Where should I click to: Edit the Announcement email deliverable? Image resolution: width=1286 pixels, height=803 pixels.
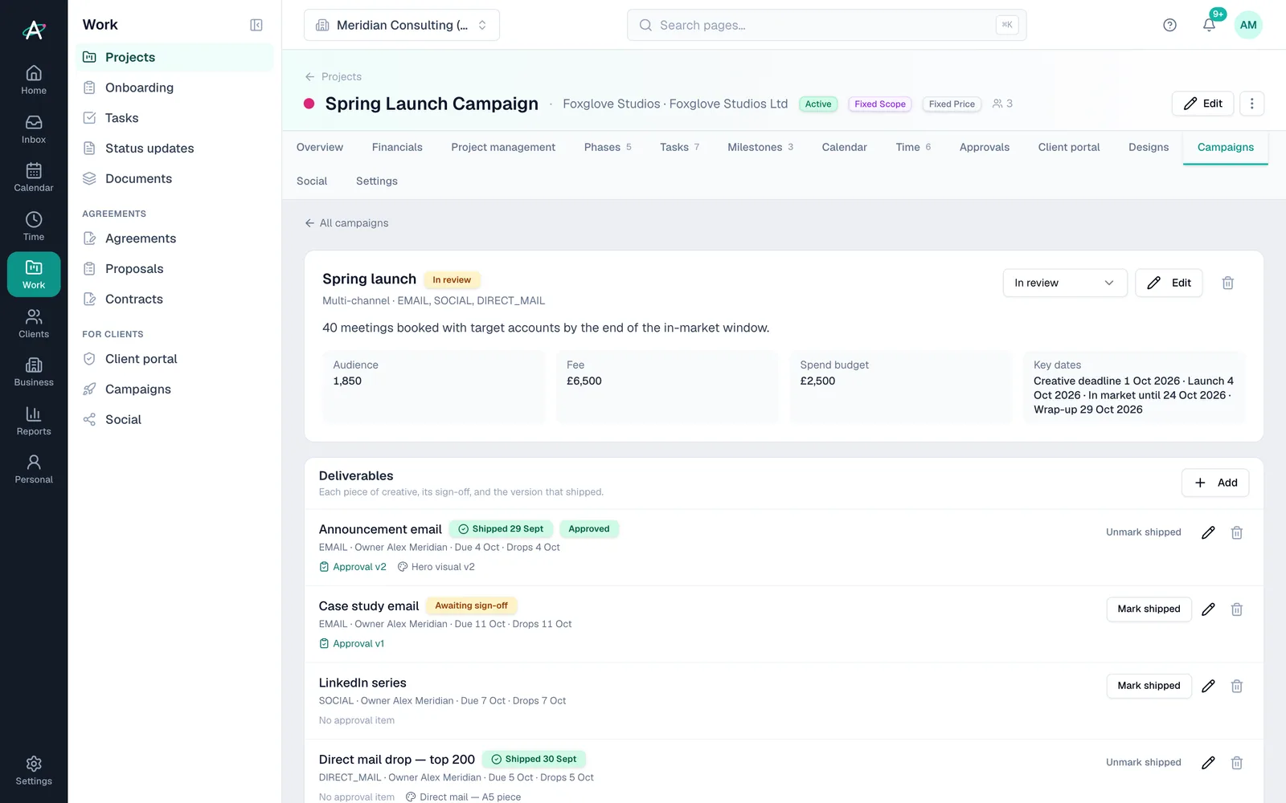(x=1208, y=532)
